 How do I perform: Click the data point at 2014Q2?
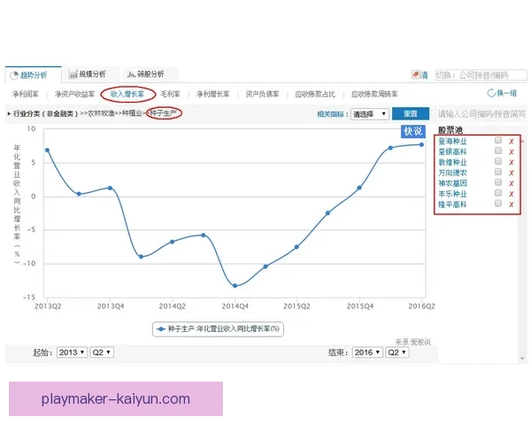point(172,242)
